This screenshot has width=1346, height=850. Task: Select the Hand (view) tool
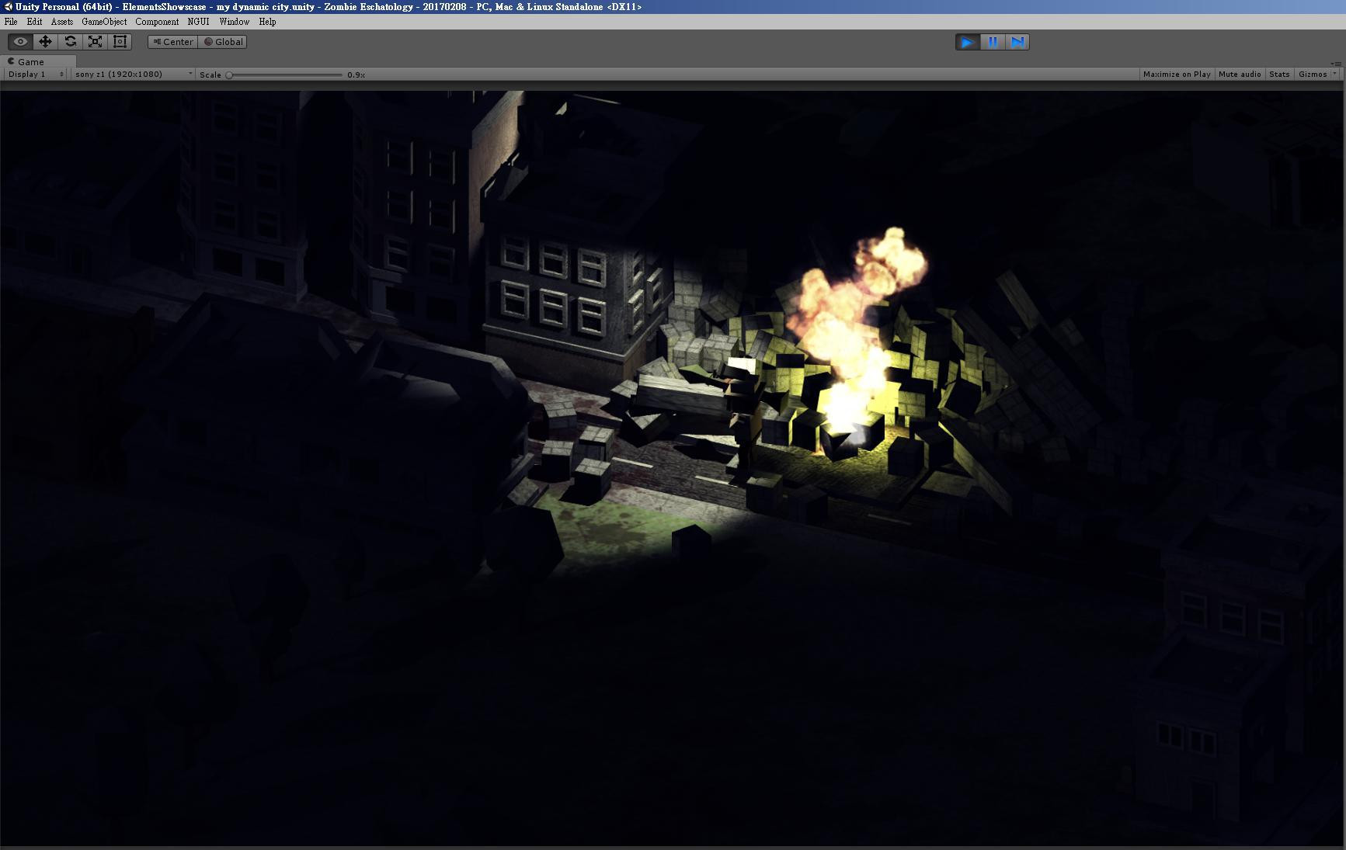point(21,42)
